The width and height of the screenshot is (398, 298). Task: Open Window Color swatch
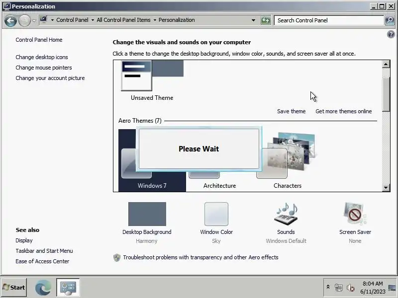pyautogui.click(x=216, y=214)
